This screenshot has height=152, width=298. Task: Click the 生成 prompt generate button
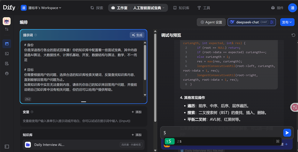(137, 35)
